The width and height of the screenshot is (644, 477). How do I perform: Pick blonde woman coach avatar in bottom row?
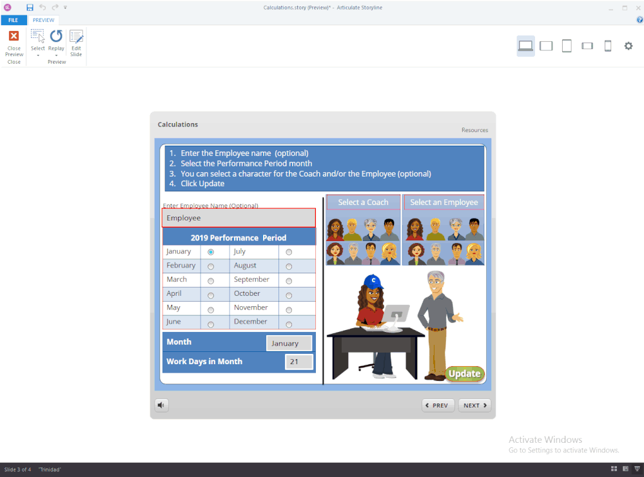[389, 254]
